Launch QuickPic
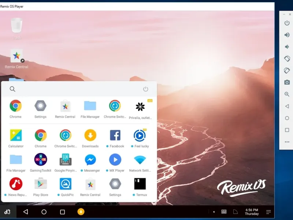This screenshot has height=220, width=293. 66,184
